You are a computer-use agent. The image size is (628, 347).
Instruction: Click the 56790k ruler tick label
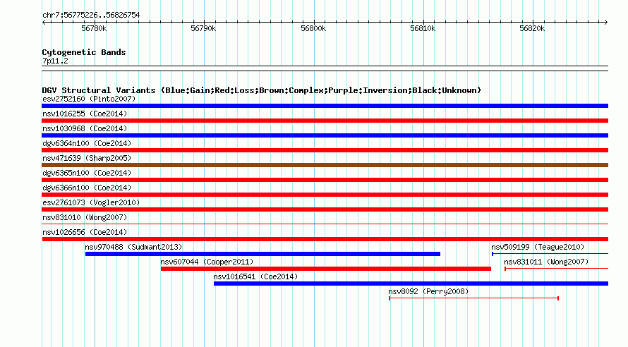pos(203,28)
